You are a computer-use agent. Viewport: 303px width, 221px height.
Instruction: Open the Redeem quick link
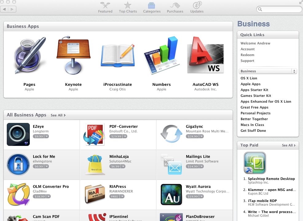pyautogui.click(x=247, y=55)
